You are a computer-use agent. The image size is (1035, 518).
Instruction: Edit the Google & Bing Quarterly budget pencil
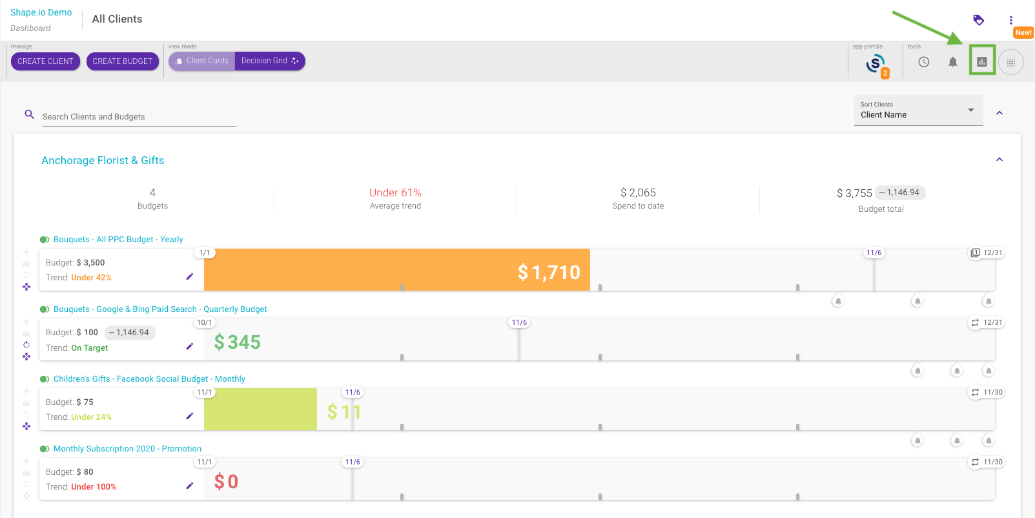click(x=190, y=346)
